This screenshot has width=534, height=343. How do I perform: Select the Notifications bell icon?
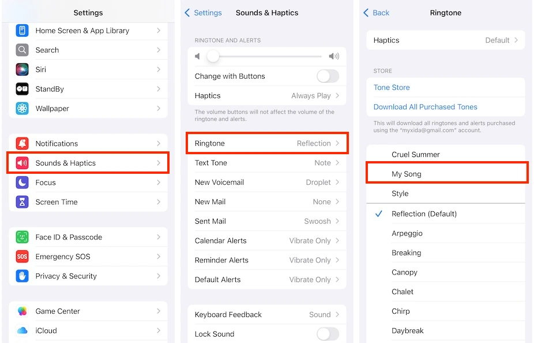coord(21,143)
